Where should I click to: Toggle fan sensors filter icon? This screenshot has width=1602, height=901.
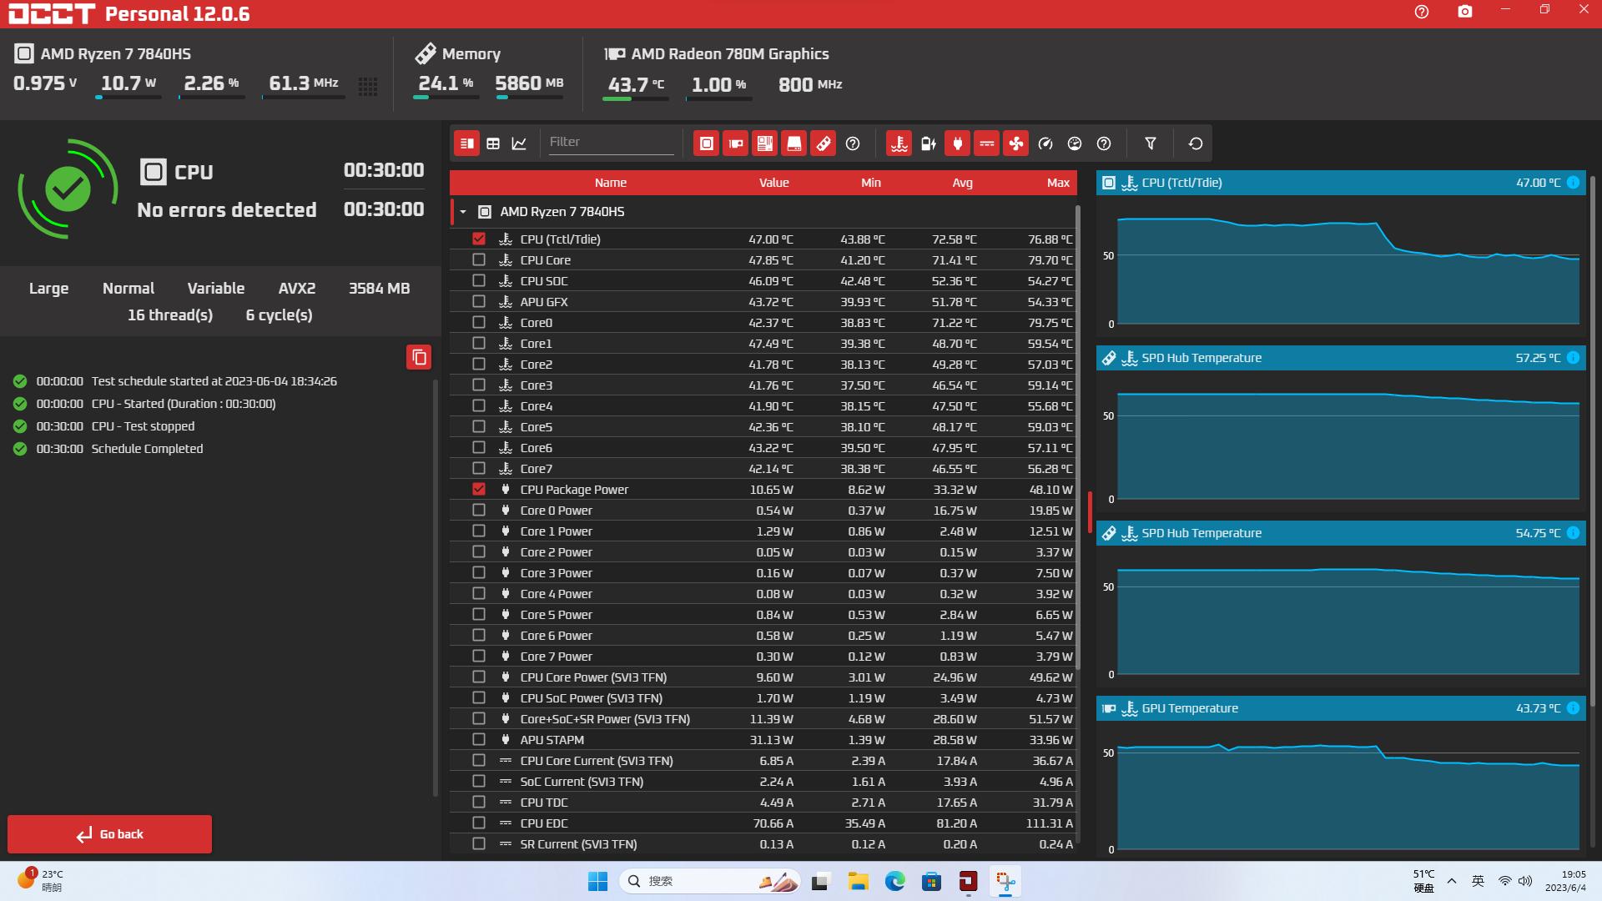click(1015, 143)
